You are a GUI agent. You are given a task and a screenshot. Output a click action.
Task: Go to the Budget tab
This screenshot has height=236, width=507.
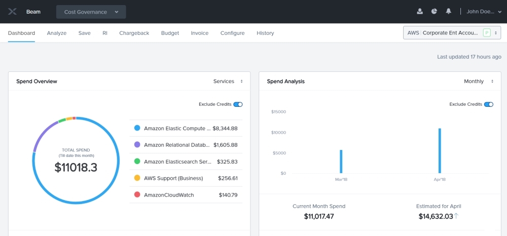(170, 33)
